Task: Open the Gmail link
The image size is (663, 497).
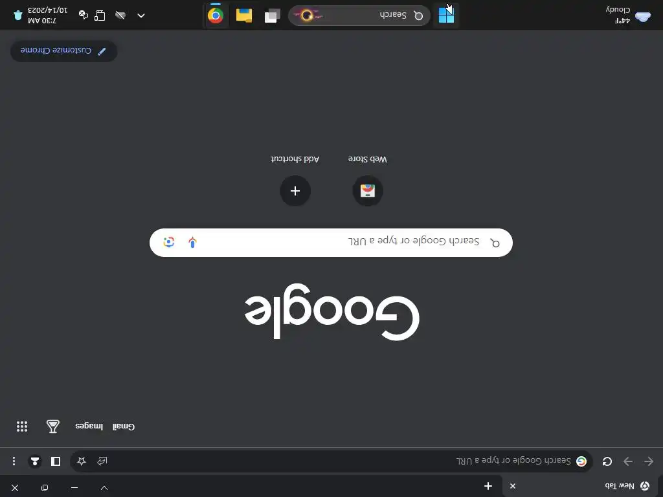Action: pos(124,426)
